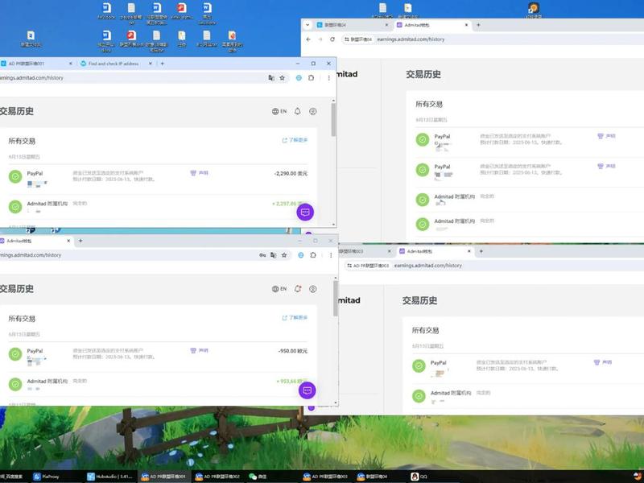Select 联盟环境04 tab in top-right window

[350, 25]
